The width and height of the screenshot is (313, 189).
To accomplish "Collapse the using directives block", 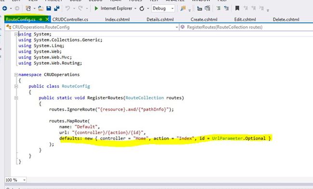I will tap(16, 34).
